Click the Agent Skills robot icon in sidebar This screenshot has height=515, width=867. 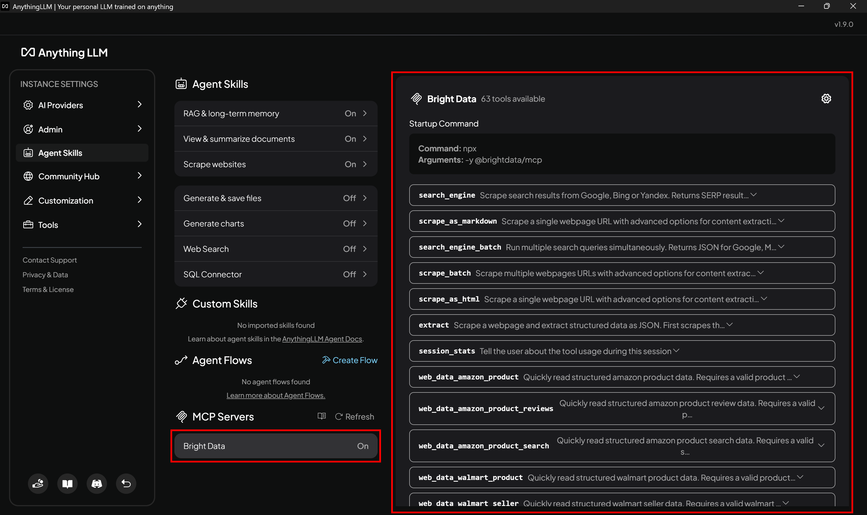29,152
